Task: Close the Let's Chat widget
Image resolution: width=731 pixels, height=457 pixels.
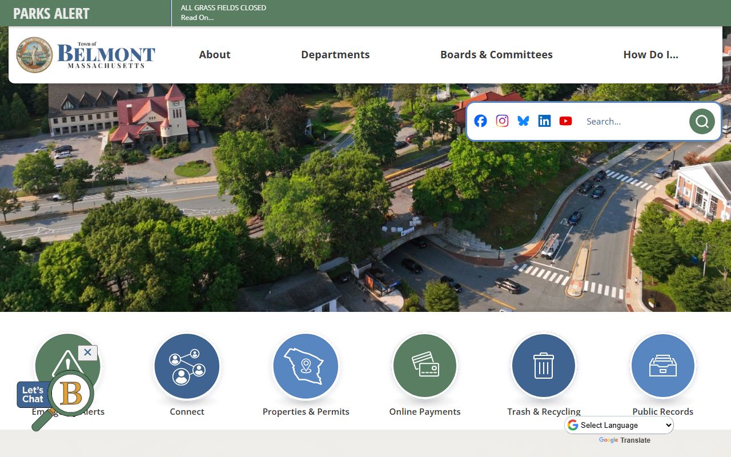Action: pyautogui.click(x=87, y=352)
